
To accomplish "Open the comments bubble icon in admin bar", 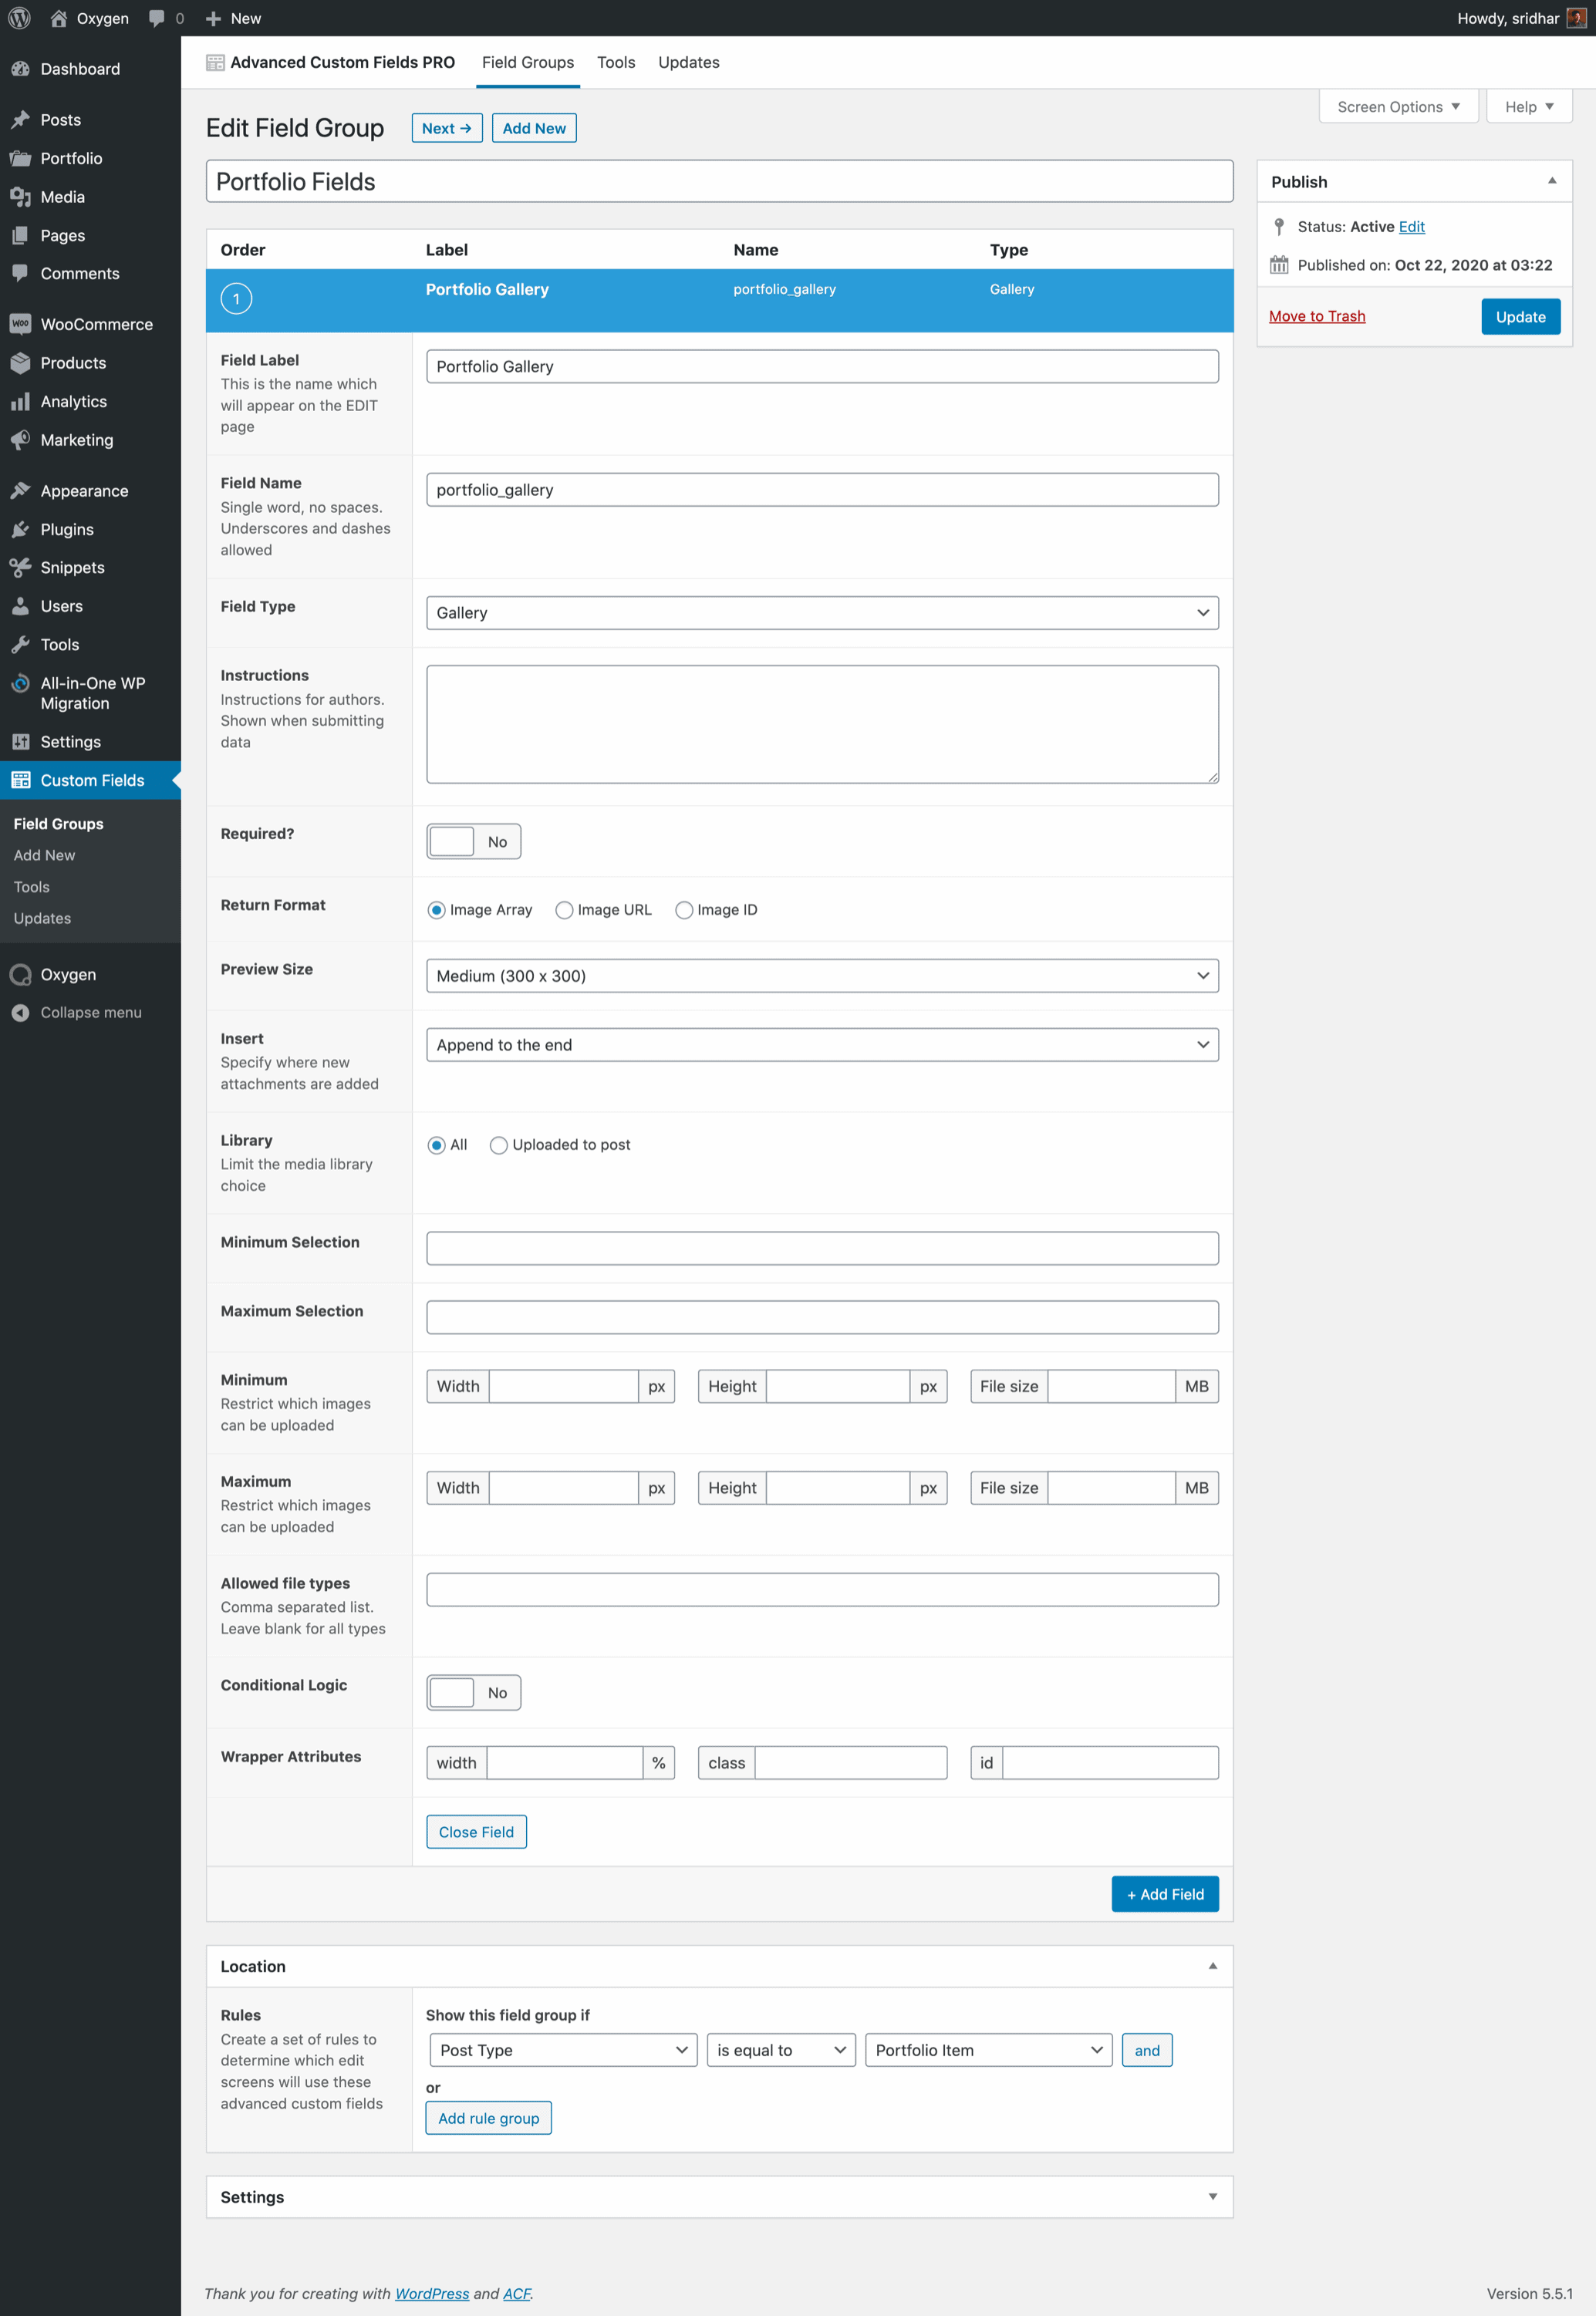I will point(156,18).
